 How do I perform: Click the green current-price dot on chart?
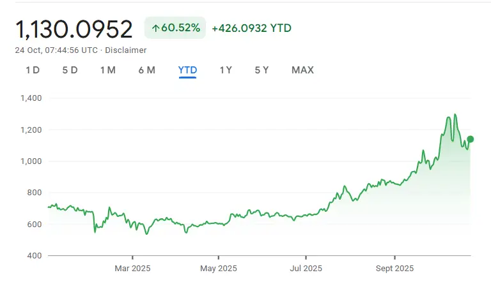(x=471, y=139)
